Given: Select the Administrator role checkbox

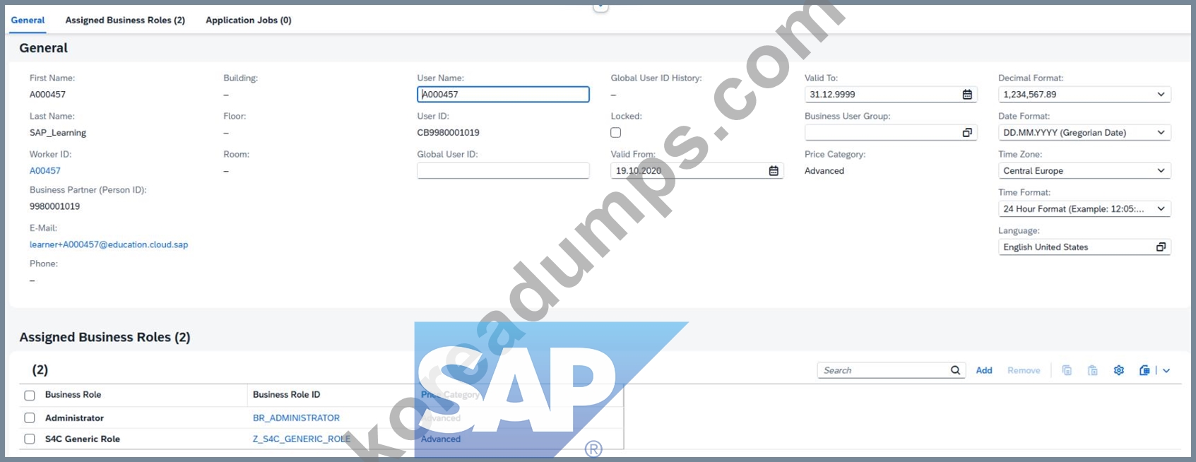Looking at the screenshot, I should 30,418.
